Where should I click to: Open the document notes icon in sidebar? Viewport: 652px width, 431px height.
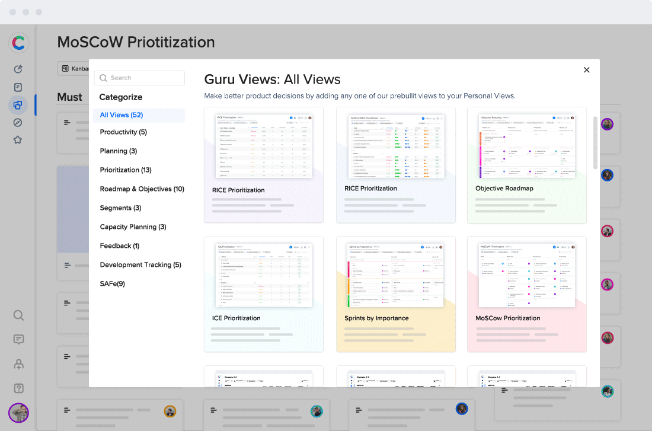[x=18, y=87]
